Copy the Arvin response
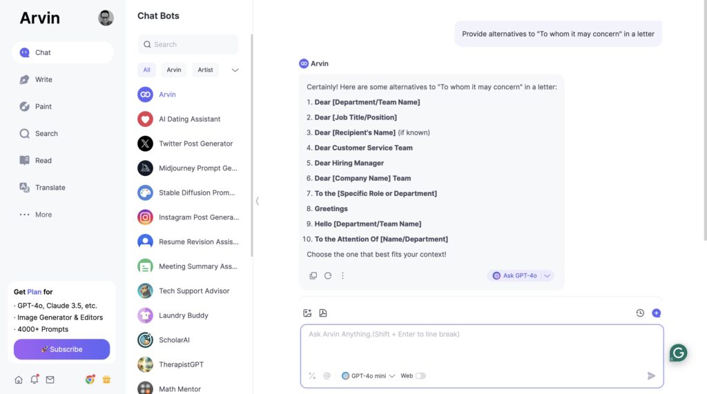The image size is (707, 394). [313, 276]
